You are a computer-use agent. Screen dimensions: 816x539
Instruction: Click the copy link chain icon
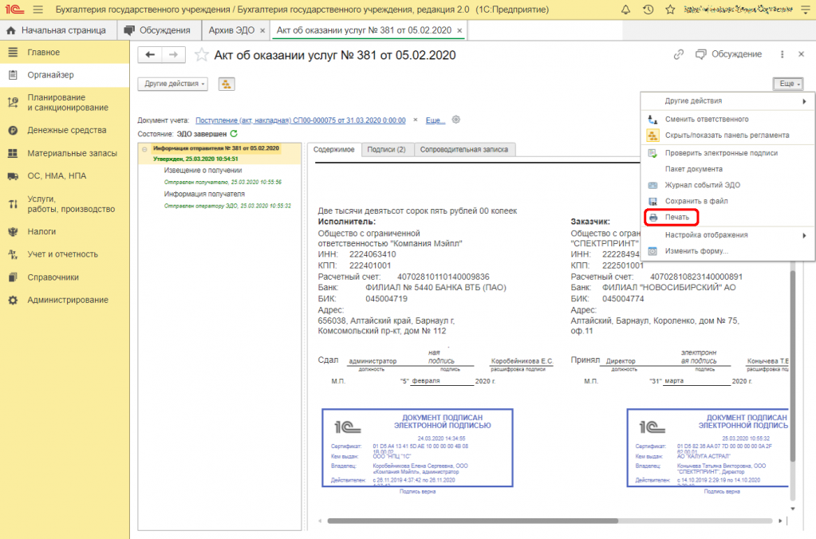679,54
